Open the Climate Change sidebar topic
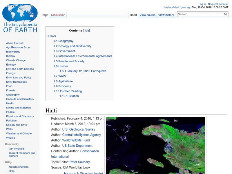The width and height of the screenshot is (232, 174). pos(16,60)
